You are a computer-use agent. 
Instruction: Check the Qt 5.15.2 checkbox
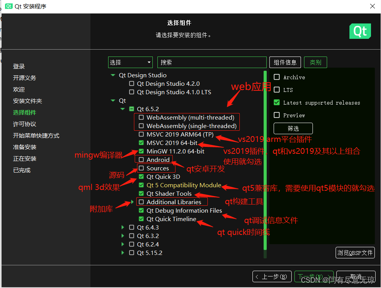pos(132,253)
